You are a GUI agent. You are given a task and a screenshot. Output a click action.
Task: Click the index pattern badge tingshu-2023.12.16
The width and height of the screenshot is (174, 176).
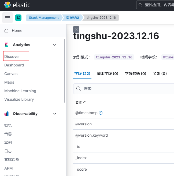[114, 57]
